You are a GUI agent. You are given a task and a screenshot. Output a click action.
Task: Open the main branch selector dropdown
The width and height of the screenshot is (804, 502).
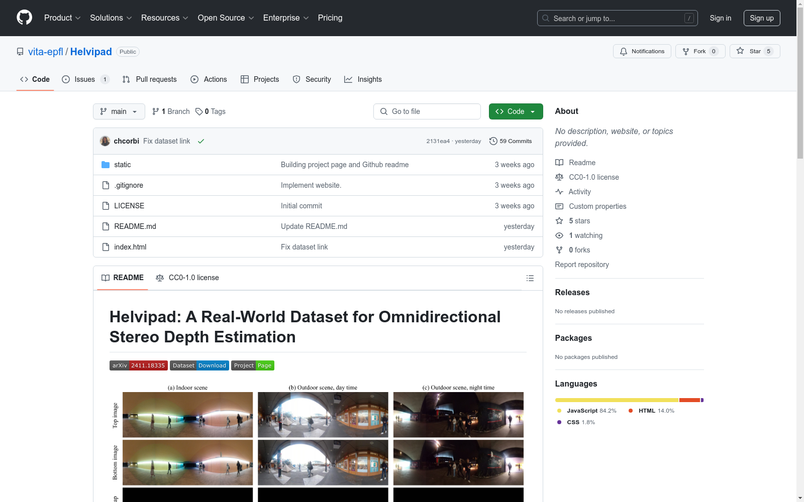pyautogui.click(x=119, y=111)
